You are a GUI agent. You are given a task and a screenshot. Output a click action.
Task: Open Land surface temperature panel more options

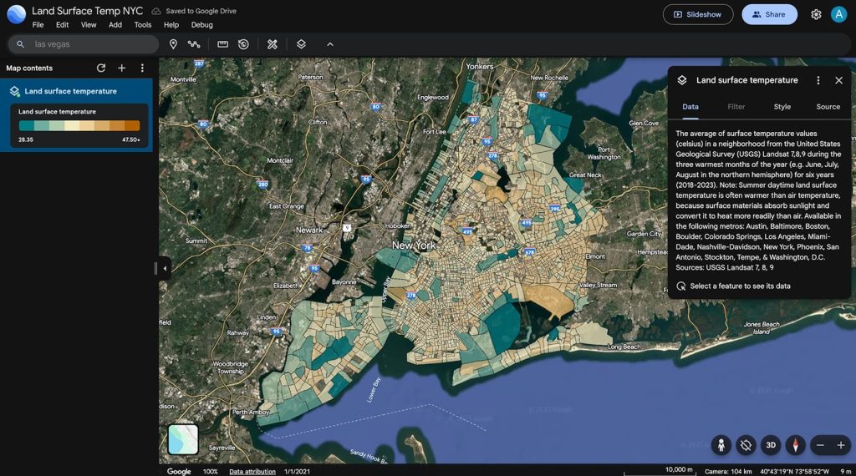point(818,80)
